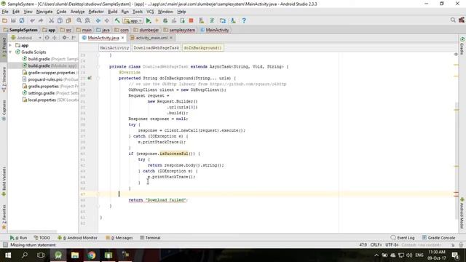Open the Tools menu
The width and height of the screenshot is (466, 262).
138,12
